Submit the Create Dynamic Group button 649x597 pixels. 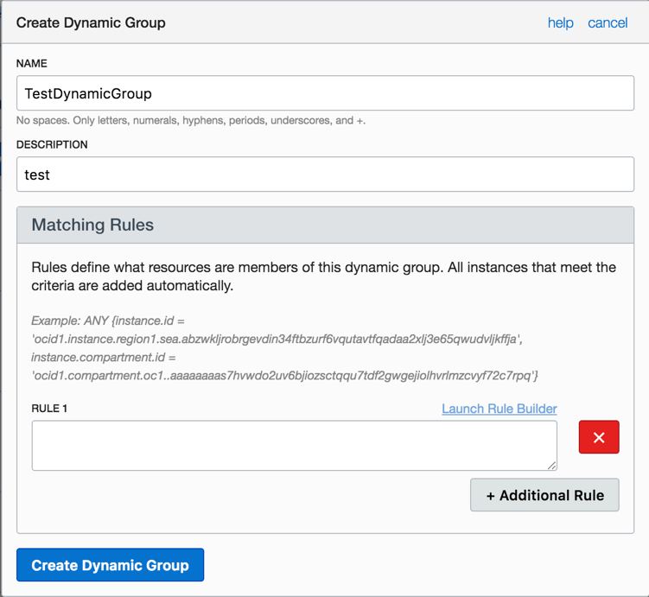110,565
